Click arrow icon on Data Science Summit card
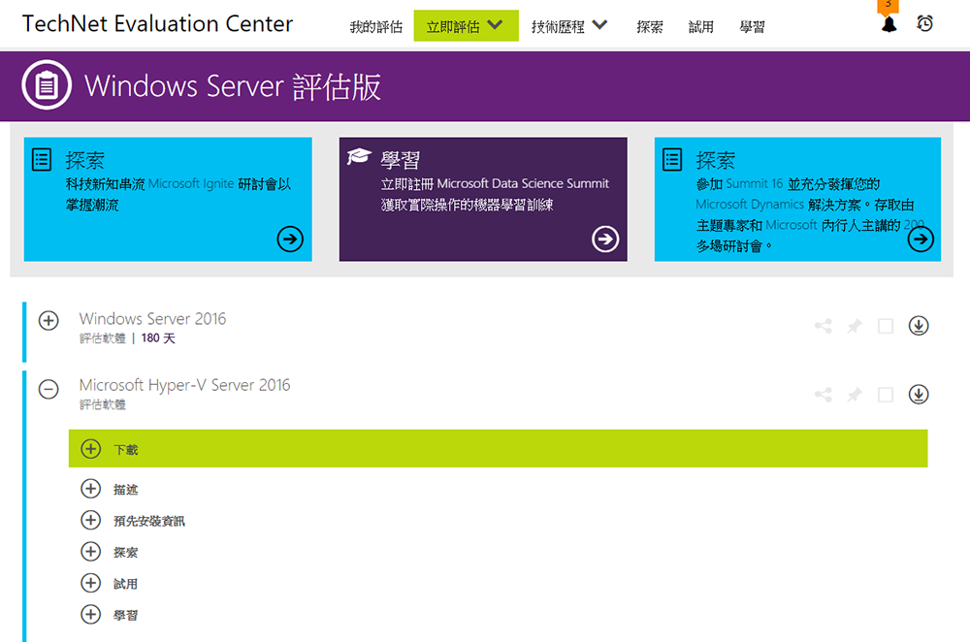This screenshot has height=642, width=970. [605, 239]
